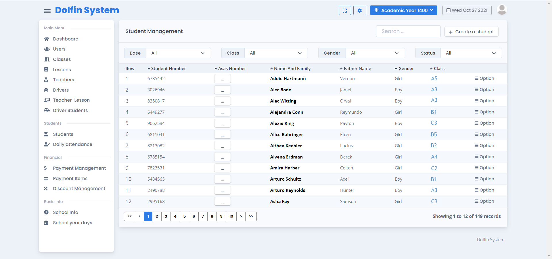Open Option menu for Asha Fay
552x259 pixels.
(484, 201)
